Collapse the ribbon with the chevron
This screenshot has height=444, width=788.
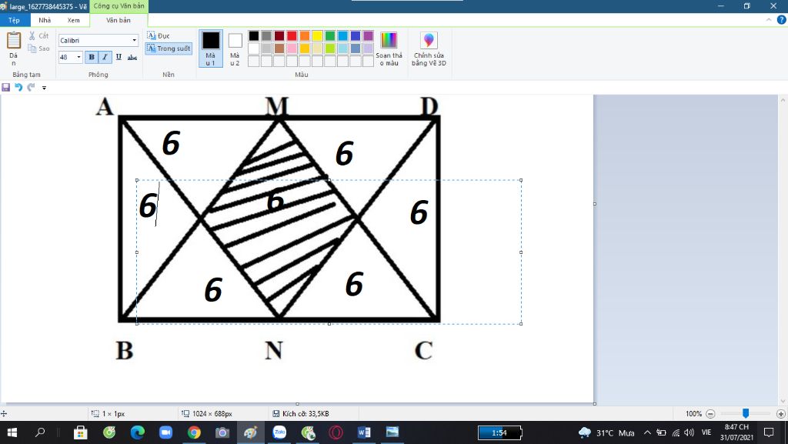[x=769, y=20]
